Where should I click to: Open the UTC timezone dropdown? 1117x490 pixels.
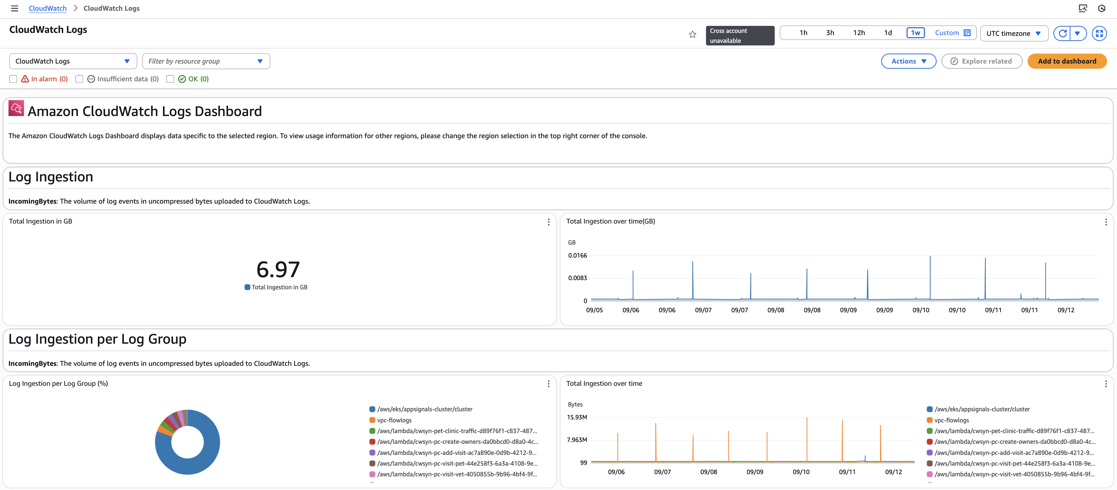(x=1014, y=33)
